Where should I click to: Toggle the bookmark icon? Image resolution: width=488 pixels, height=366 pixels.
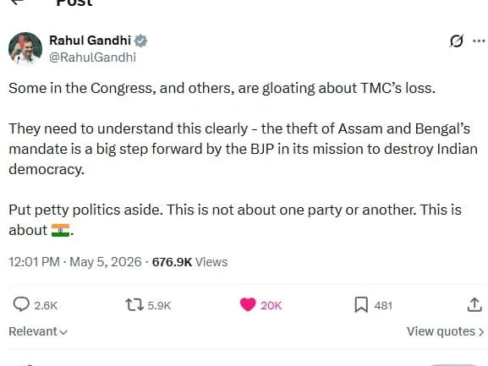(361, 305)
